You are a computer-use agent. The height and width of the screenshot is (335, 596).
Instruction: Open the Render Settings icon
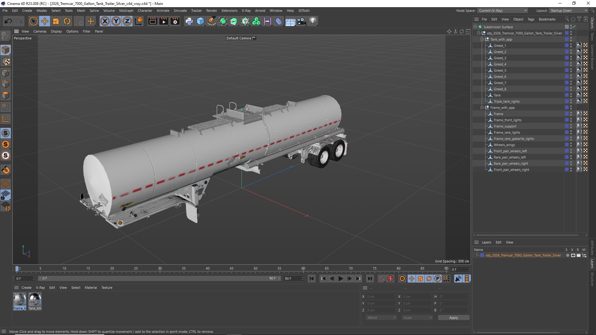[x=175, y=21]
